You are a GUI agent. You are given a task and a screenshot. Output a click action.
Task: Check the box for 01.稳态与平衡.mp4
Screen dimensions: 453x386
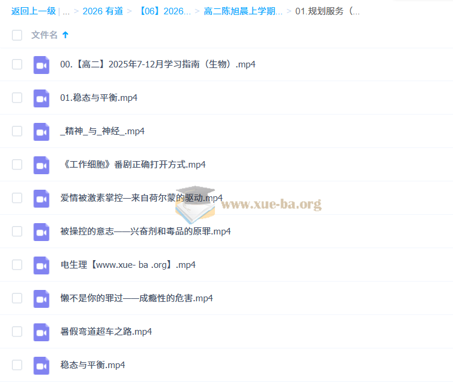pos(17,98)
